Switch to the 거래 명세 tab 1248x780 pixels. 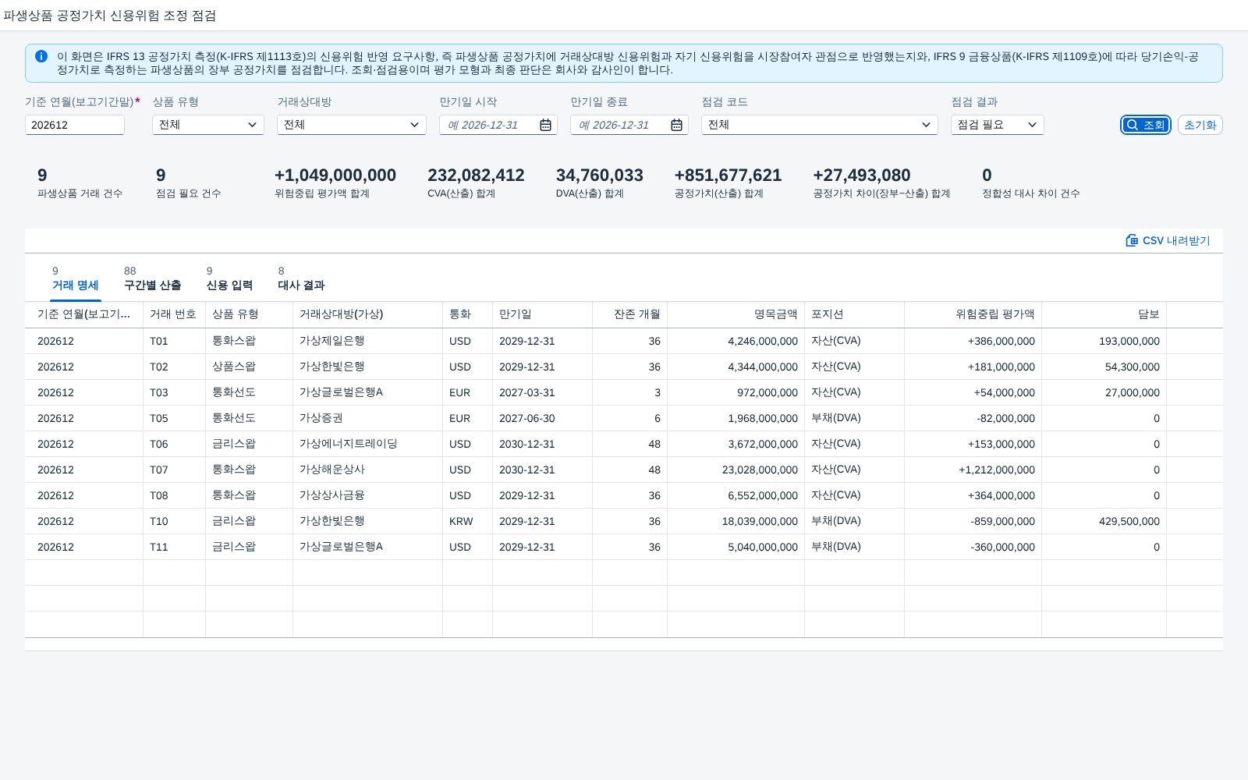click(x=76, y=279)
